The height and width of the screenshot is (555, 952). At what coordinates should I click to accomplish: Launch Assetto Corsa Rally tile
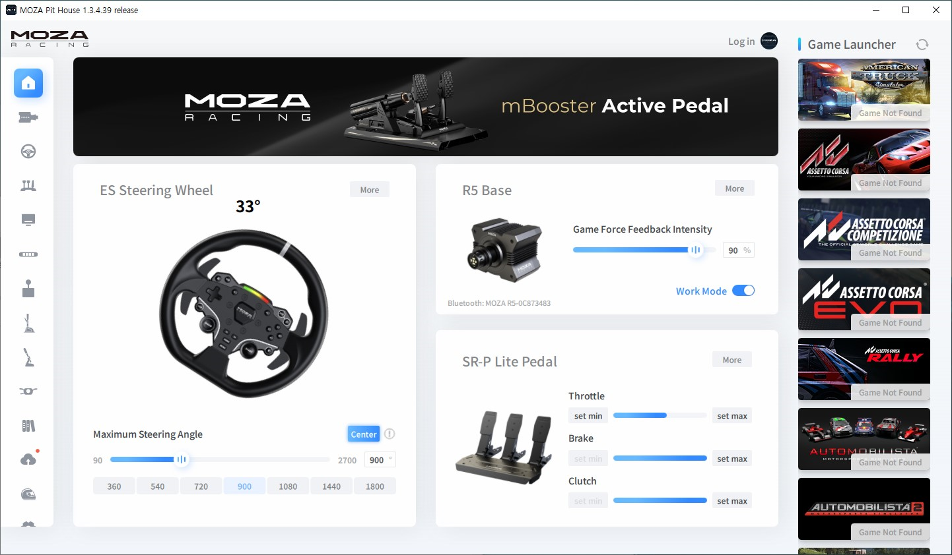[x=864, y=369]
